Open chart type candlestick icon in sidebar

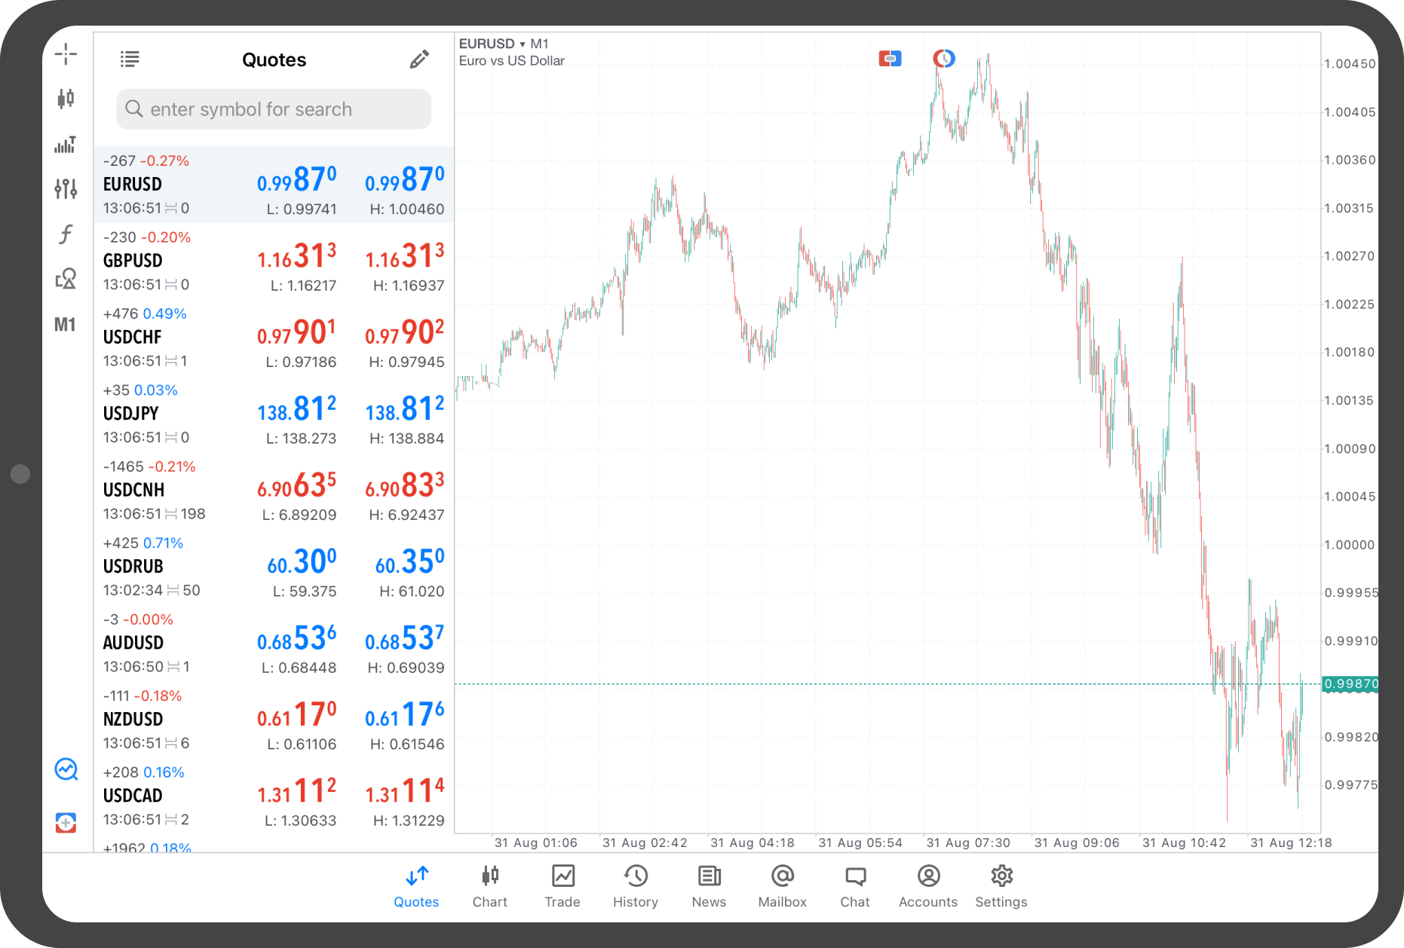(x=66, y=99)
